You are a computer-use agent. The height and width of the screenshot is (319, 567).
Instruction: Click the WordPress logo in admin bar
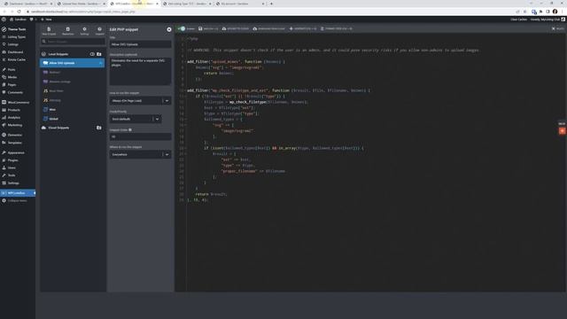click(x=4, y=19)
